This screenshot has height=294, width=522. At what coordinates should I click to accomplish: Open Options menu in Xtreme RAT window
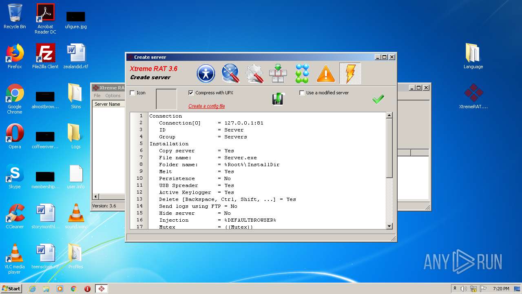click(x=113, y=96)
